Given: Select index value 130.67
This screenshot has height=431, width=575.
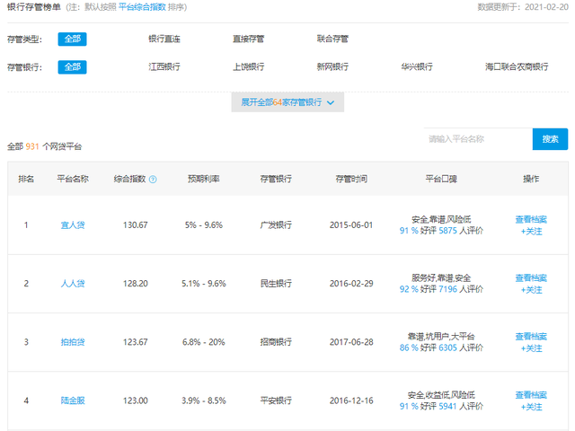Looking at the screenshot, I should 136,225.
